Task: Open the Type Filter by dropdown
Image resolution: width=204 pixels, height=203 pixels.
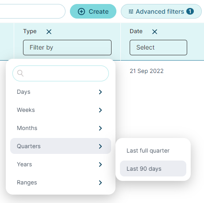Action: [67, 47]
